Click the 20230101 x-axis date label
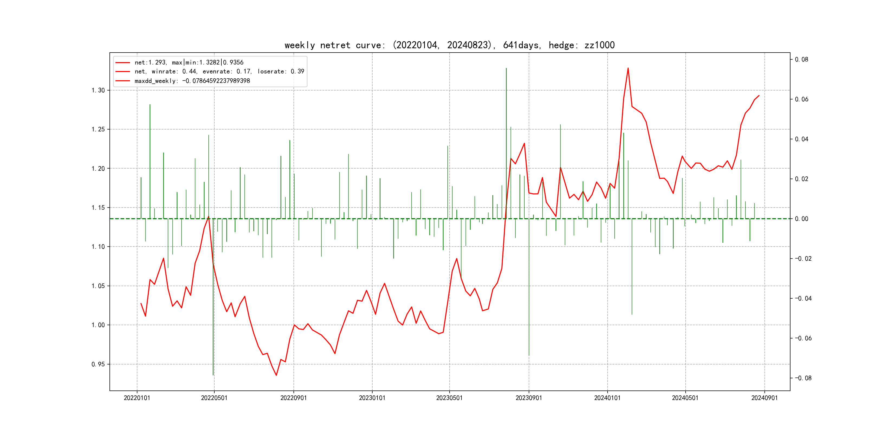 (x=372, y=398)
